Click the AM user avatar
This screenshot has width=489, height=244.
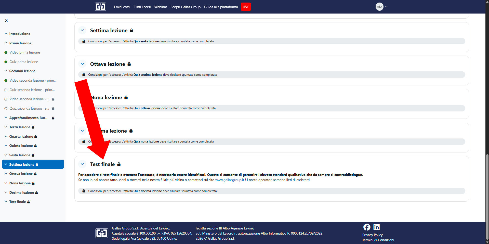click(x=379, y=7)
